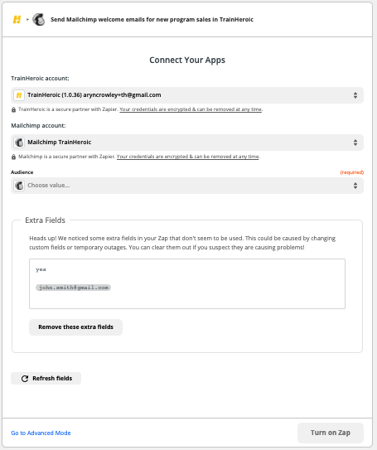Open the TrainHeroic account dropdown
377x450 pixels.
click(x=187, y=95)
